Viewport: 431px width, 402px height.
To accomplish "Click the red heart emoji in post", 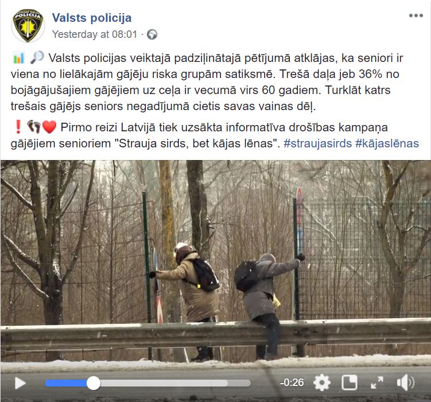I will [49, 127].
